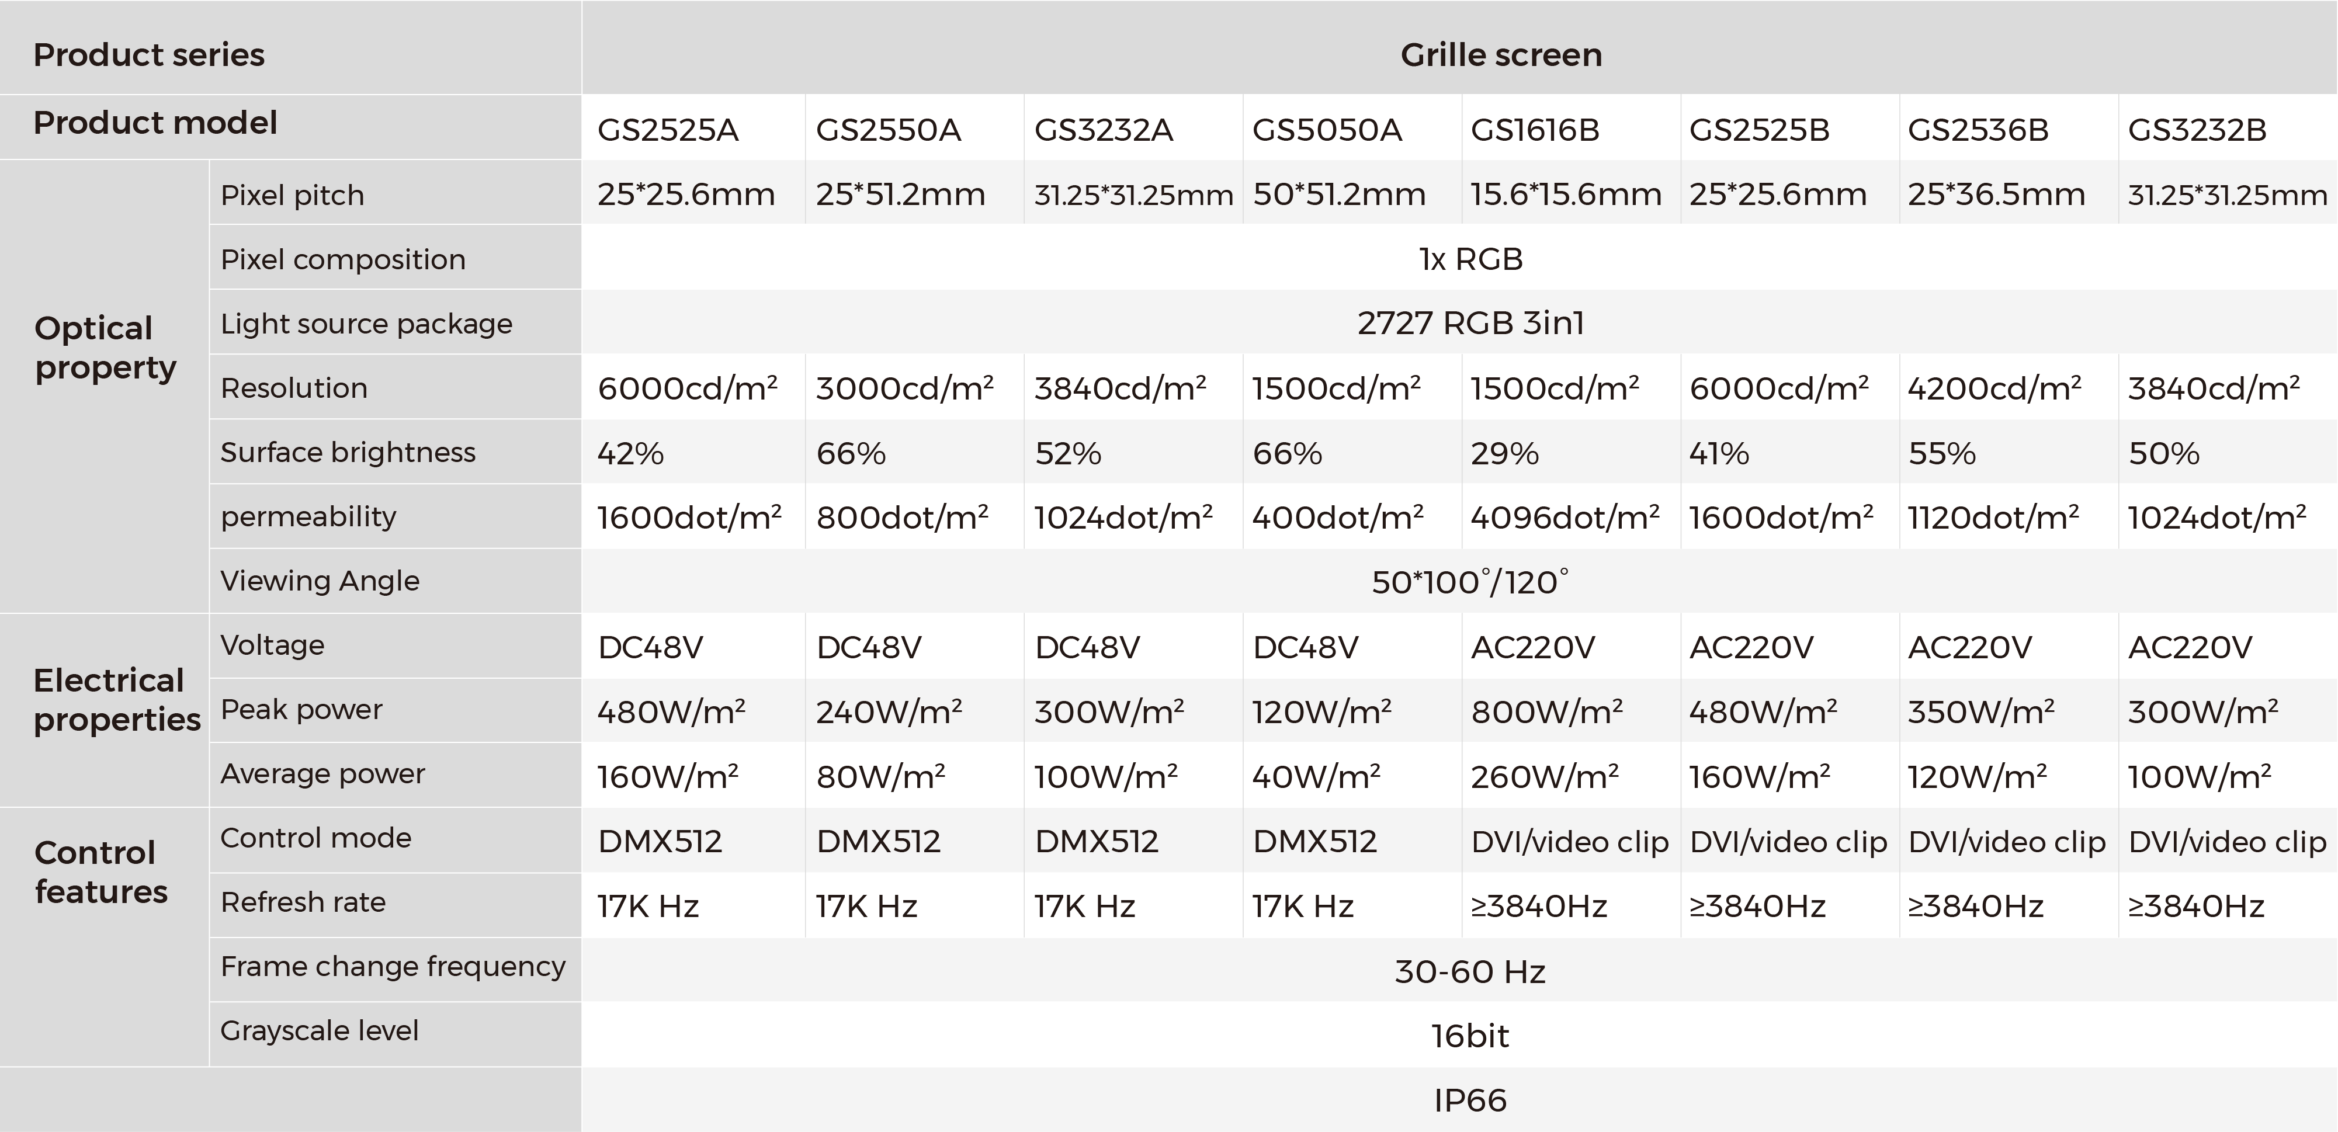Viewport: 2338px width, 1132px height.
Task: Click the Grille screen series title
Action: click(x=1501, y=54)
